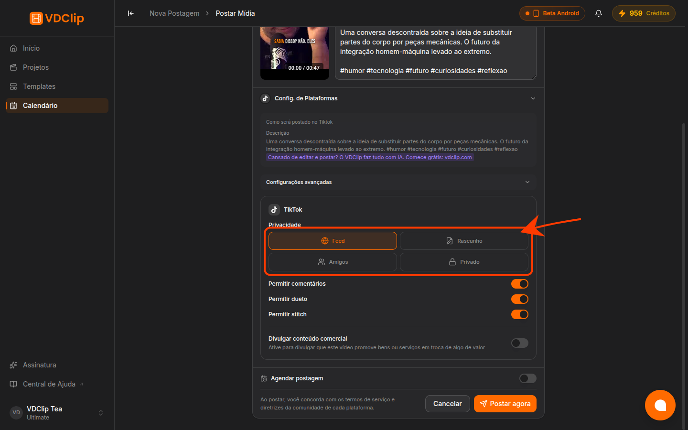This screenshot has width=688, height=430.
Task: Expand Configurações avançadas
Action: point(398,182)
